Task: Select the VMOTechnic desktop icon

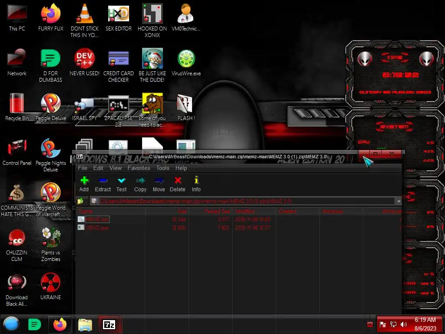Action: 186,17
